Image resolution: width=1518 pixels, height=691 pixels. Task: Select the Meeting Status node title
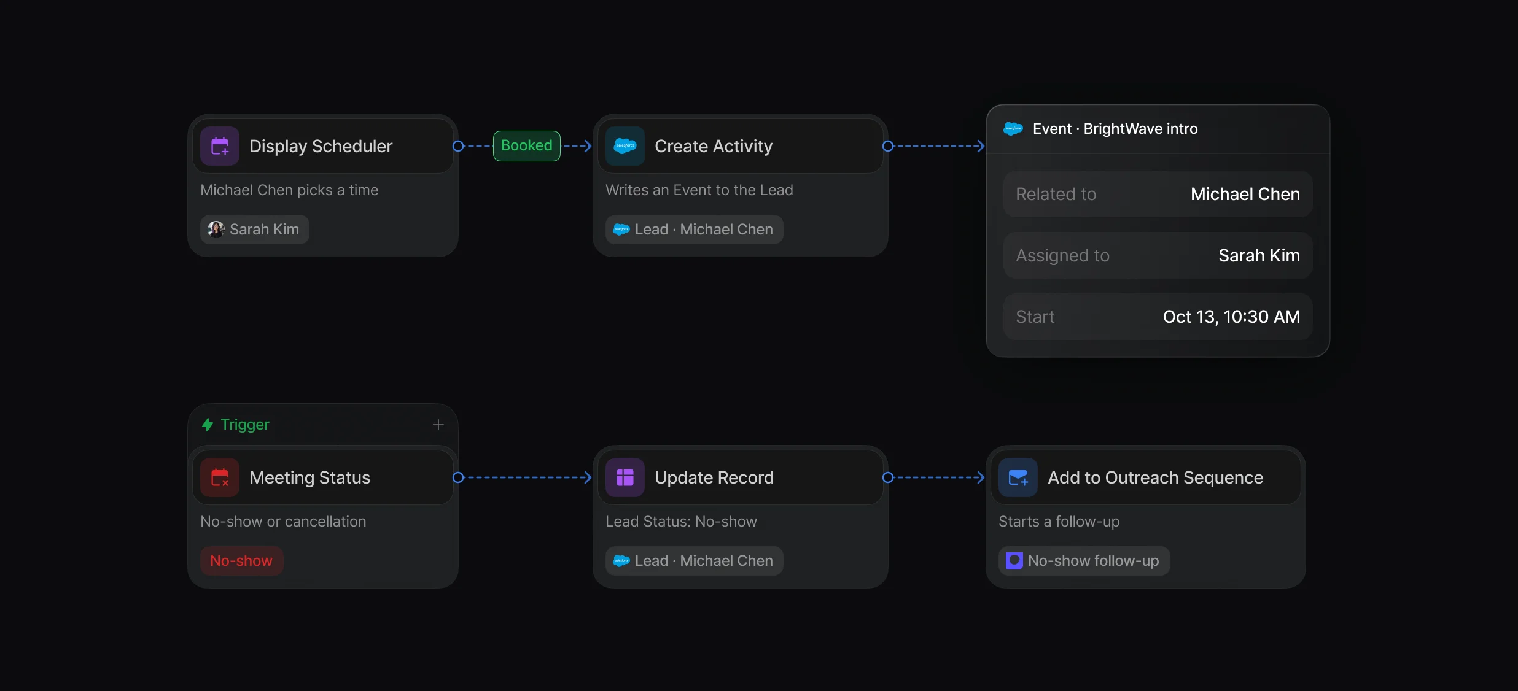coord(309,477)
